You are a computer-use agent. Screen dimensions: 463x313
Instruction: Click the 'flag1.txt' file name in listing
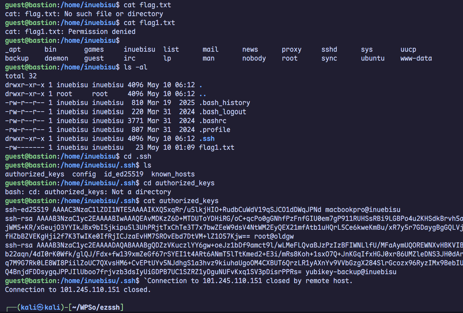(x=217, y=147)
